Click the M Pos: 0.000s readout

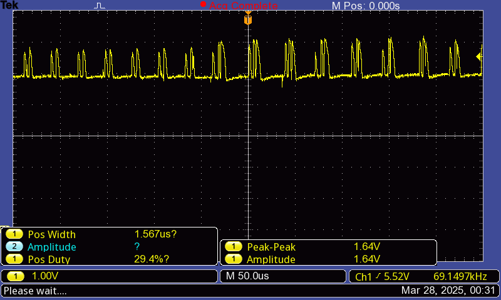(366, 6)
